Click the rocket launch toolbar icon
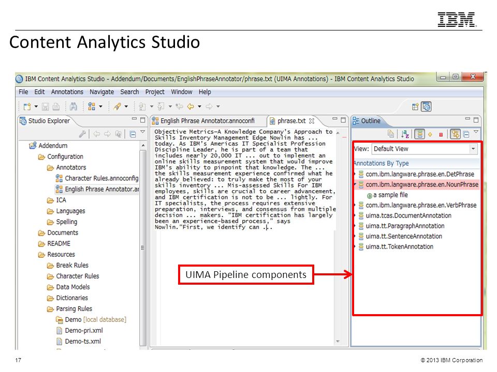The width and height of the screenshot is (497, 372). (x=118, y=106)
